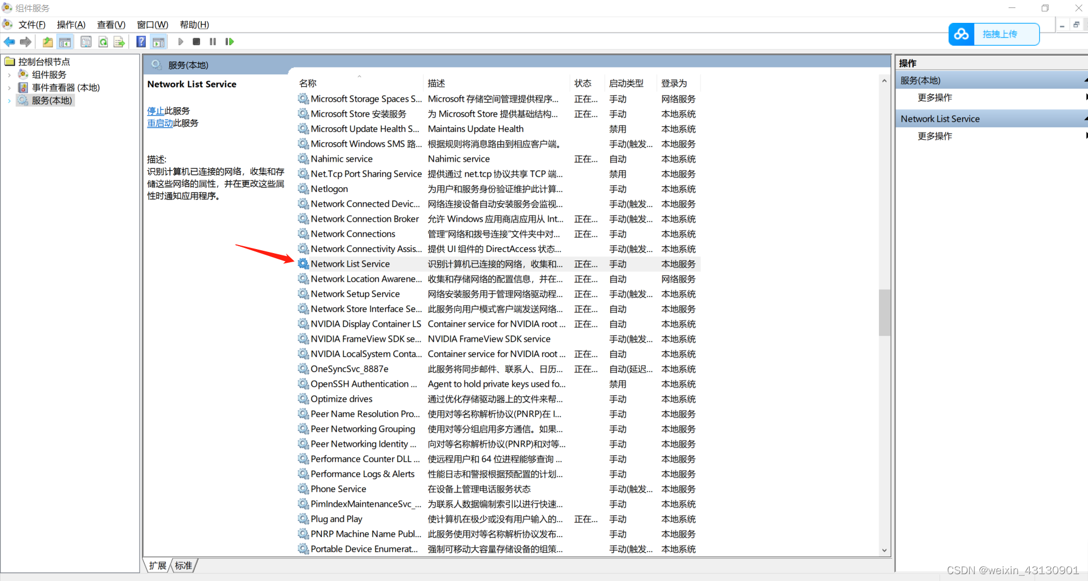1088x581 pixels.
Task: Select the NVIDIA FrameView SDK service row
Action: (x=498, y=339)
